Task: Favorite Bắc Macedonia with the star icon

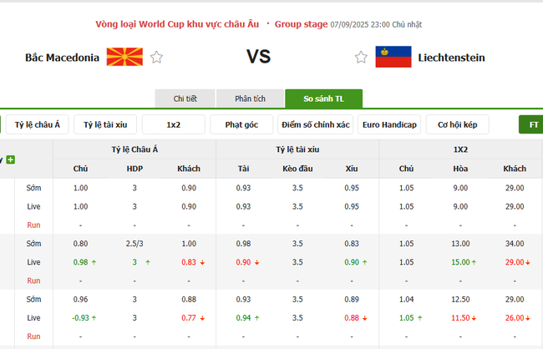Action: (157, 58)
